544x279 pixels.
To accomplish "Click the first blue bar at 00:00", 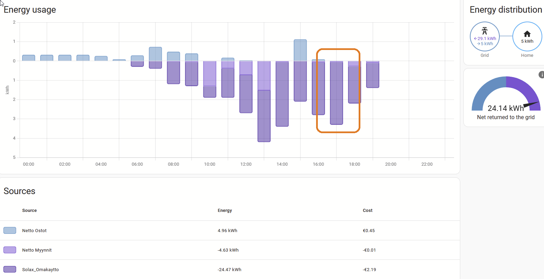I will [28, 58].
